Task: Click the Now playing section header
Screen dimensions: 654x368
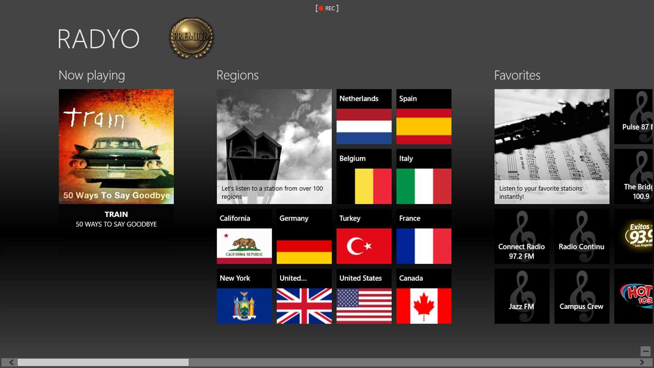Action: 92,75
